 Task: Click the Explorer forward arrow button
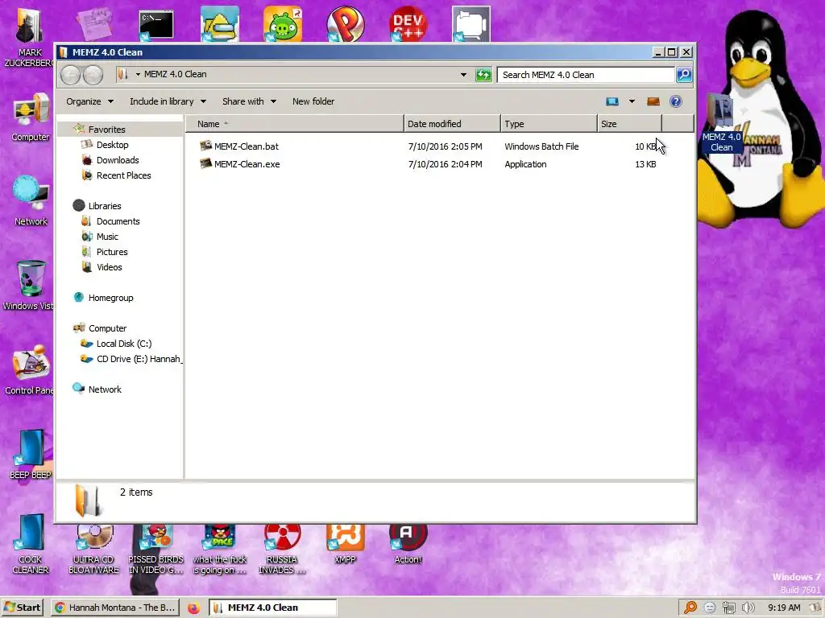(93, 75)
